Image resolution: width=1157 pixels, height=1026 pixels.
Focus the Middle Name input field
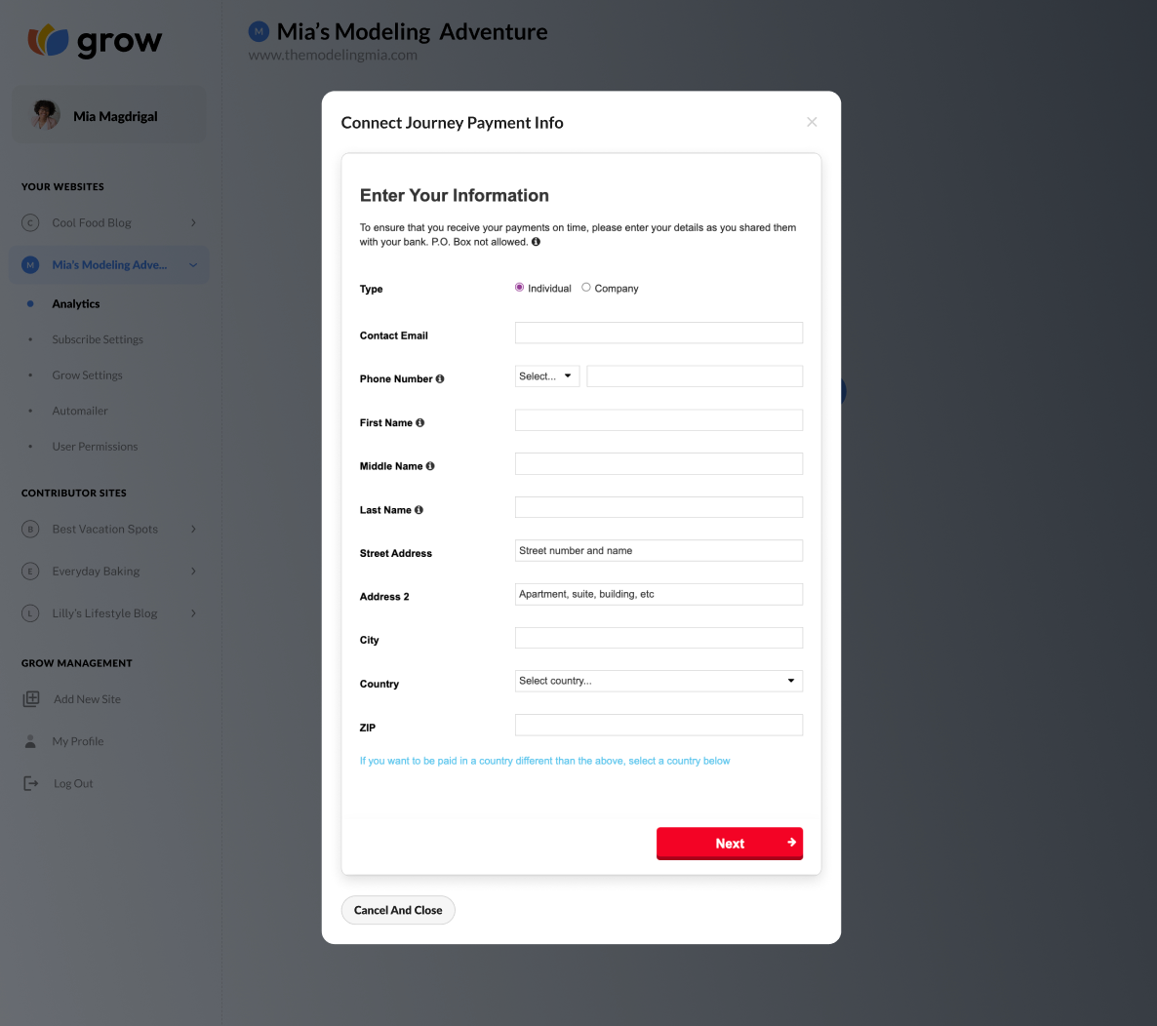point(658,463)
